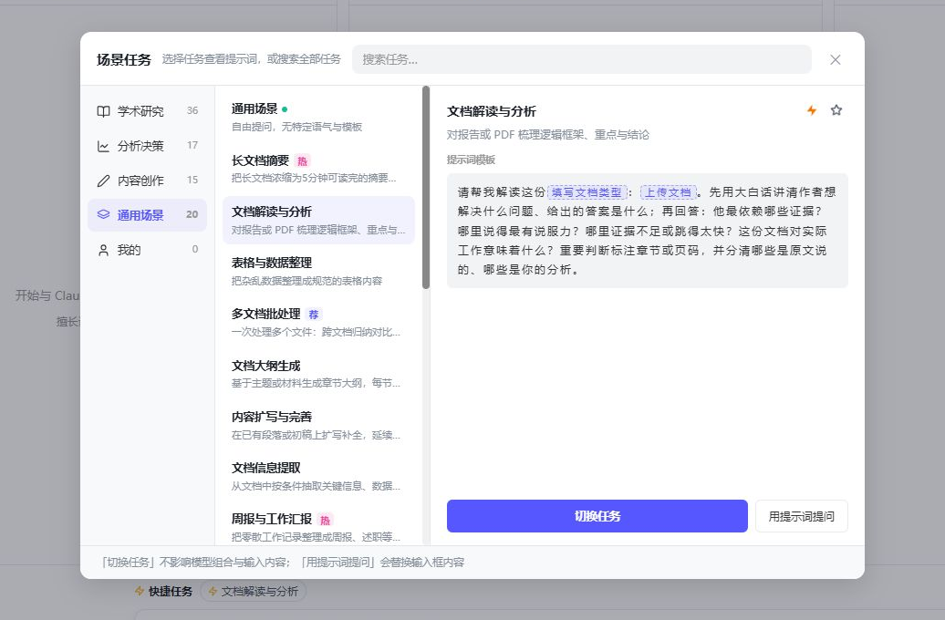Click the 文档解读与分析 heading in detail panel
Screen dimensions: 945x620
click(x=491, y=111)
